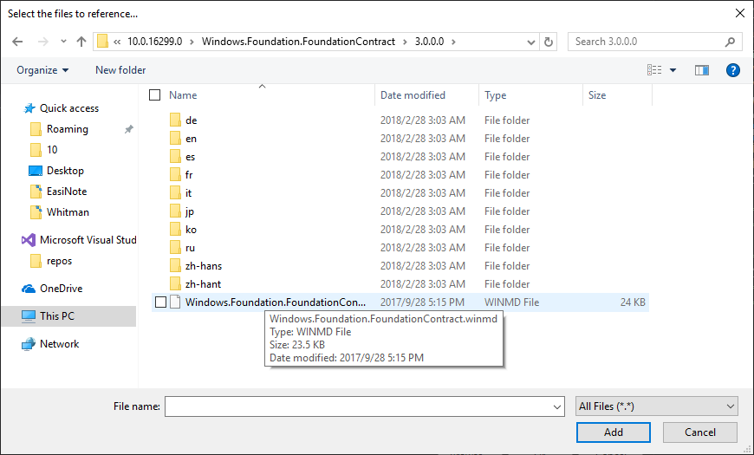This screenshot has width=754, height=455.
Task: Focus the Search 3.0.0.0 box
Action: [x=654, y=42]
